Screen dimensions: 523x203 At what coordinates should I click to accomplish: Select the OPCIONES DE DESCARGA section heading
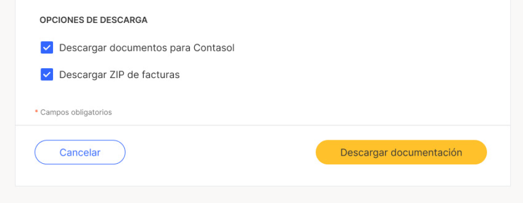point(94,20)
